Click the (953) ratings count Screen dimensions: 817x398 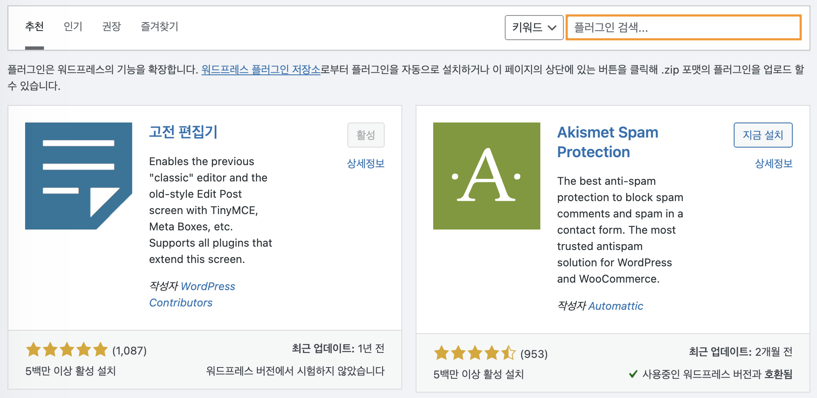(534, 354)
